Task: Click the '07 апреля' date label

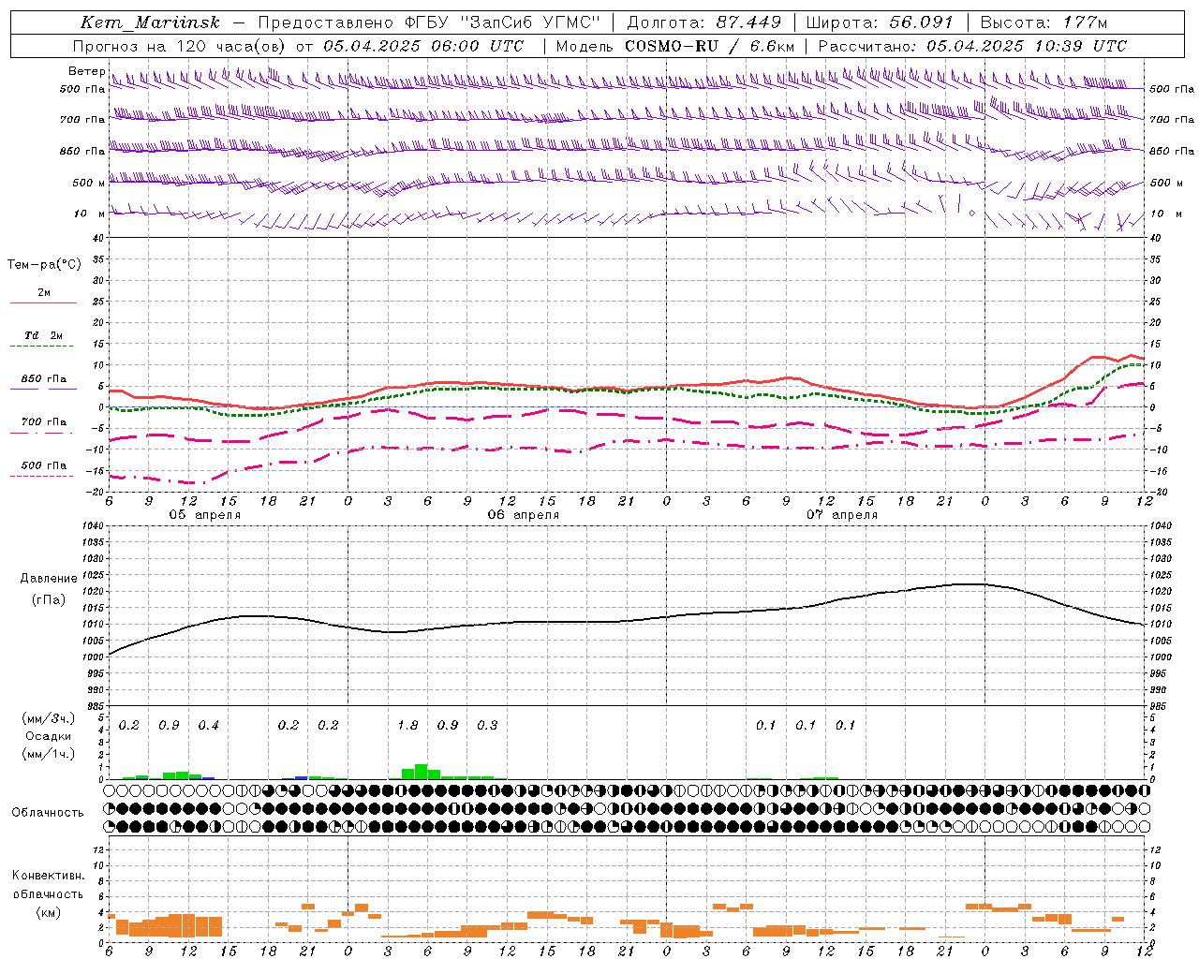Action: [842, 515]
